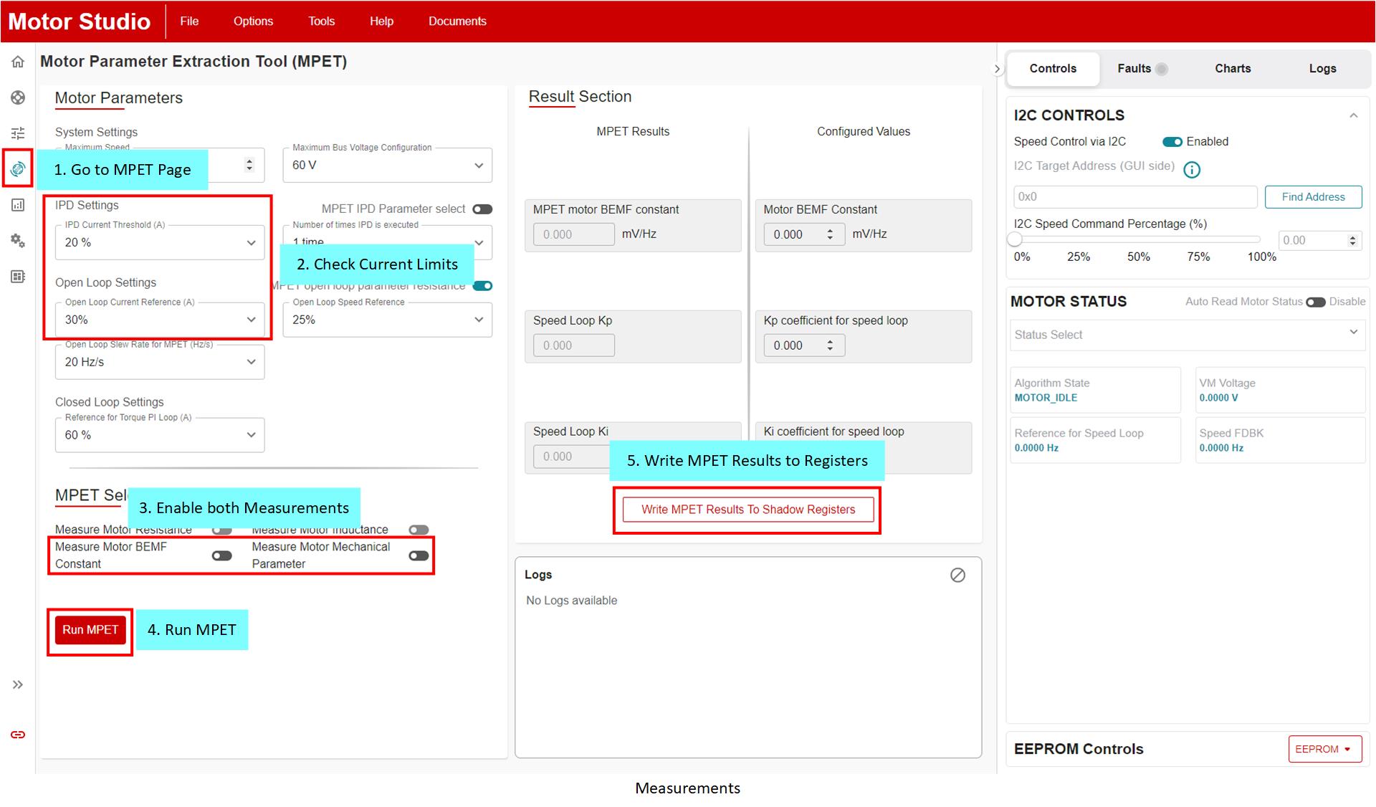This screenshot has width=1376, height=807.
Task: Toggle Speed Control via I2C switch
Action: click(x=1172, y=142)
